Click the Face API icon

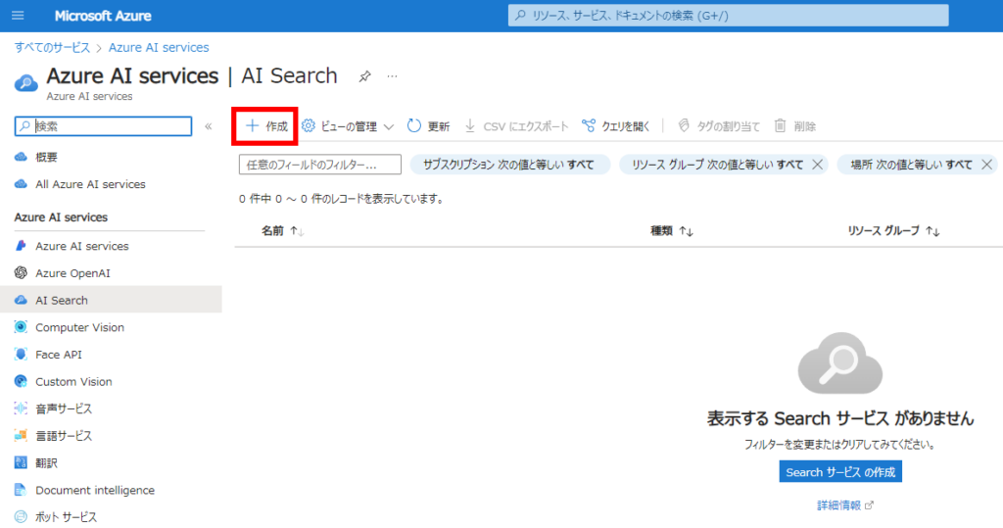click(x=22, y=354)
